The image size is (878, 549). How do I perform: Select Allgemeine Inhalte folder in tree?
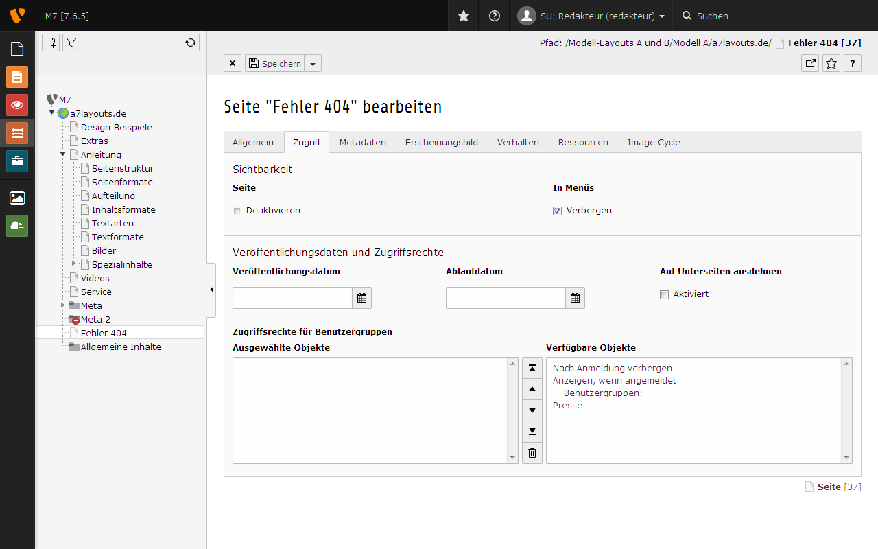tap(121, 347)
